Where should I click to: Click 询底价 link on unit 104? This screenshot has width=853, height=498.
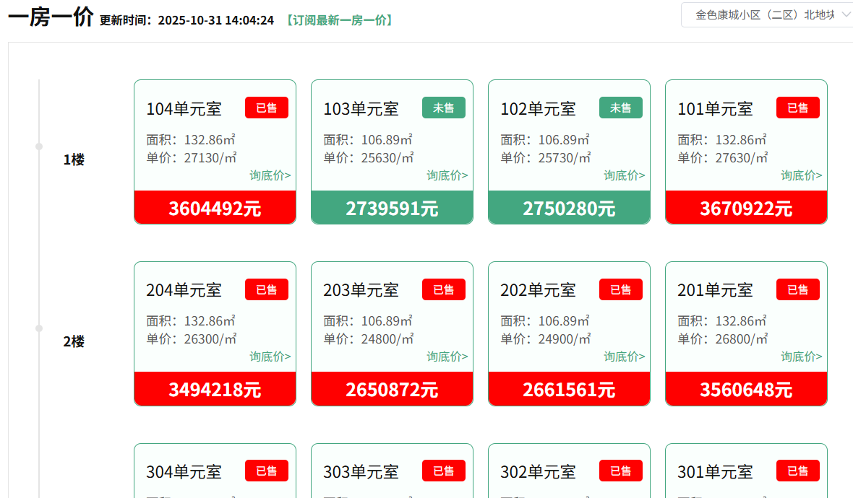pyautogui.click(x=270, y=175)
